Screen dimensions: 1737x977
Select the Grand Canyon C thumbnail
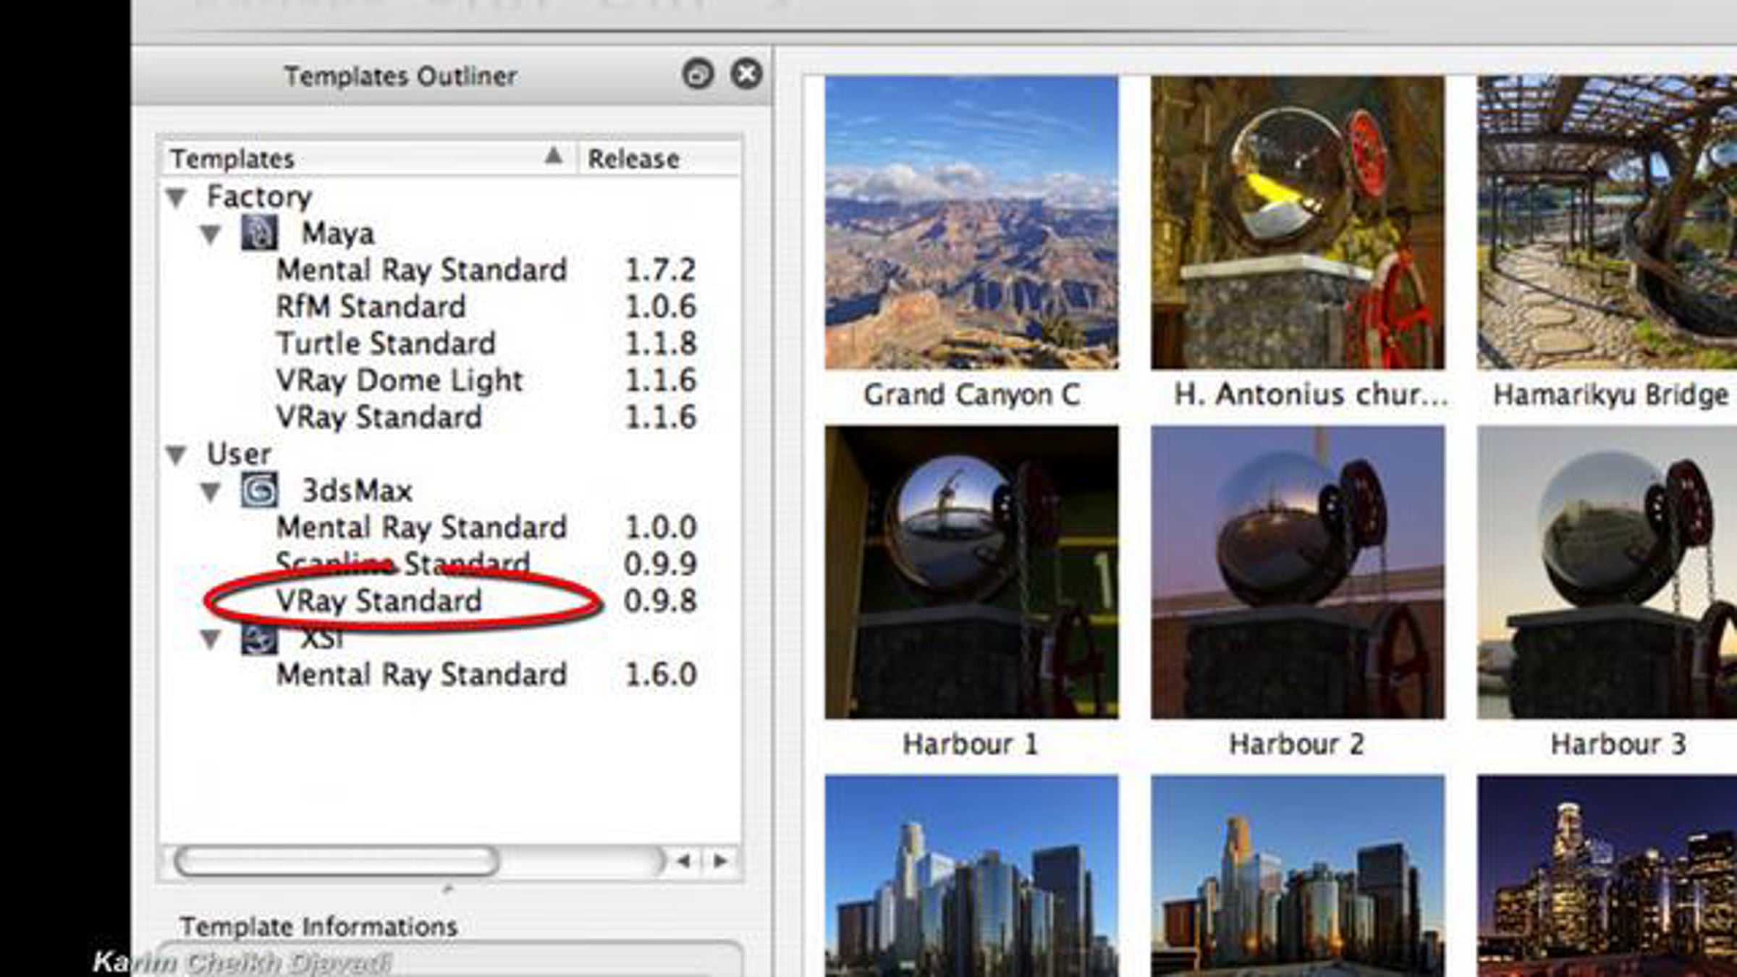point(971,223)
